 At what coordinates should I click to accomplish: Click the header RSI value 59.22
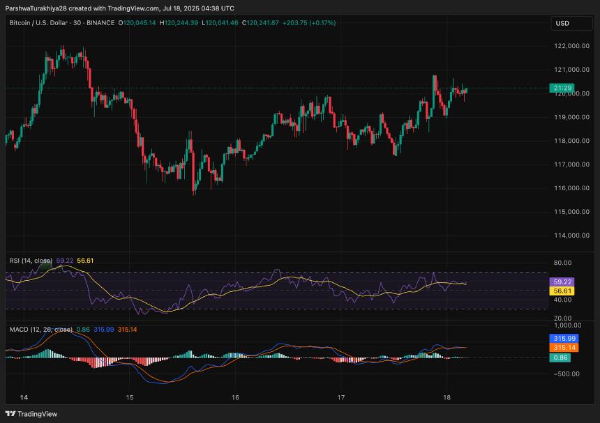click(65, 261)
